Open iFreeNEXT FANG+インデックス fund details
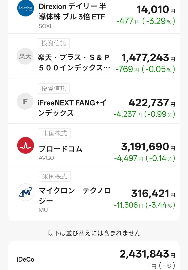The height and width of the screenshot is (270, 188). [94, 102]
